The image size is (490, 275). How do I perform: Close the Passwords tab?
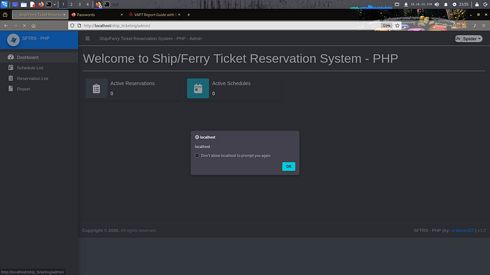[122, 15]
